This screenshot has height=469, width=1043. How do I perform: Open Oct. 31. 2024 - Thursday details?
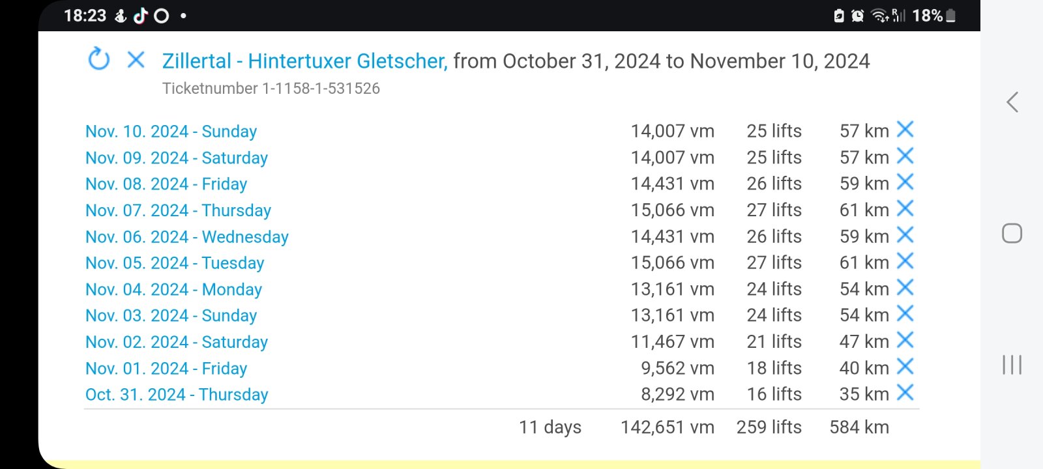(177, 395)
